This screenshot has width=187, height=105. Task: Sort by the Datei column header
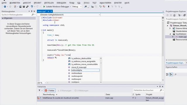coord(108,94)
